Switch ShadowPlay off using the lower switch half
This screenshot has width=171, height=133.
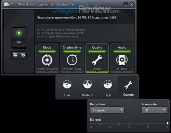[x=19, y=42]
